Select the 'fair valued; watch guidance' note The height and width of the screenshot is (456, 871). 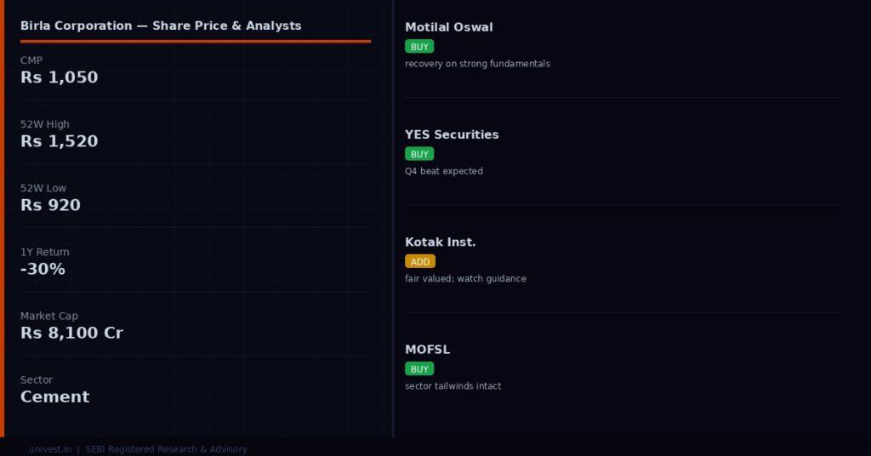(465, 279)
